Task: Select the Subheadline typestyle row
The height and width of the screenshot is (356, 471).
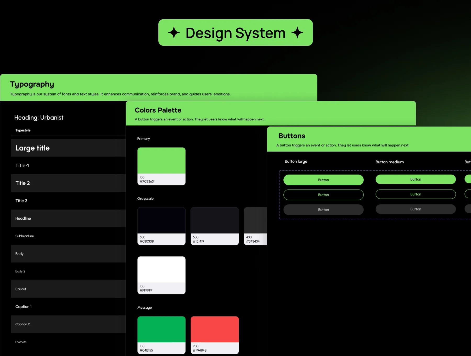Action: tap(68, 236)
